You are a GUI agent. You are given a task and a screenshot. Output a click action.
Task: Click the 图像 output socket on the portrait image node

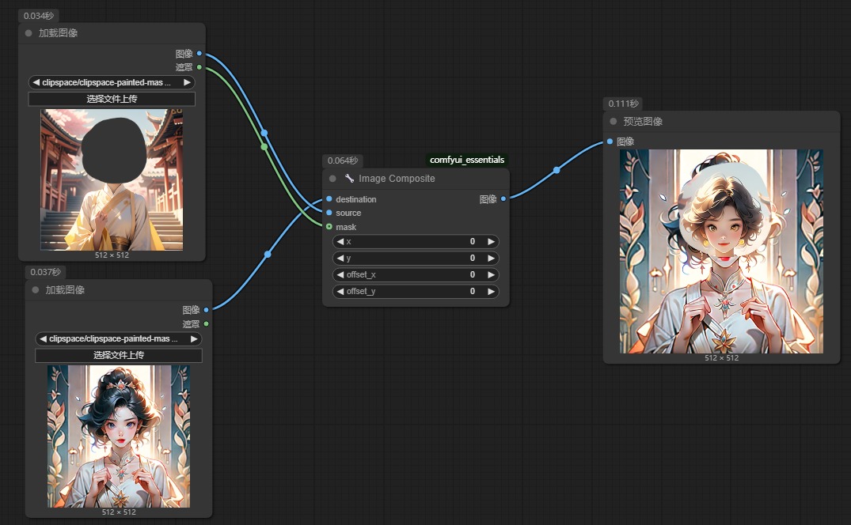[206, 310]
